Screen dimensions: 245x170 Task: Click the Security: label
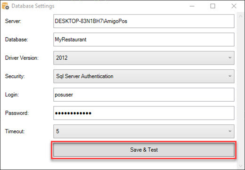tap(15, 76)
